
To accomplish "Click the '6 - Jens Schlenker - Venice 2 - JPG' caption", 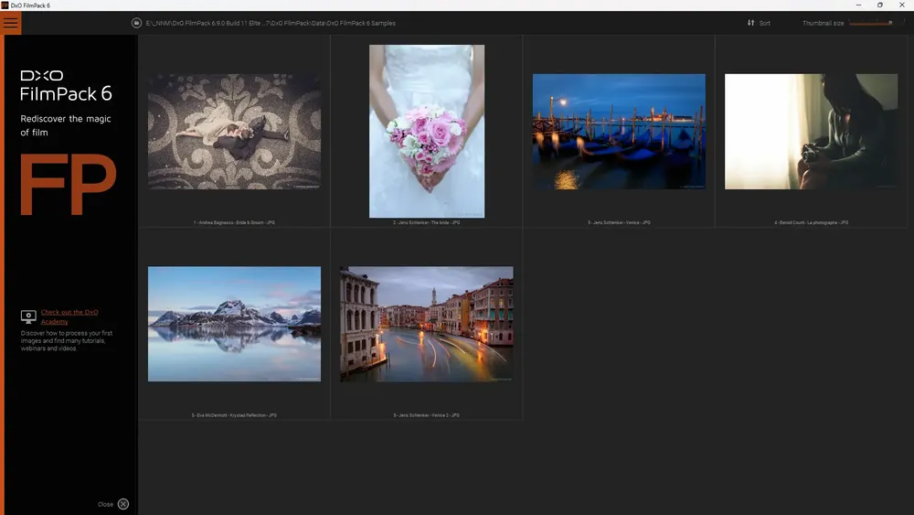I will pos(427,415).
